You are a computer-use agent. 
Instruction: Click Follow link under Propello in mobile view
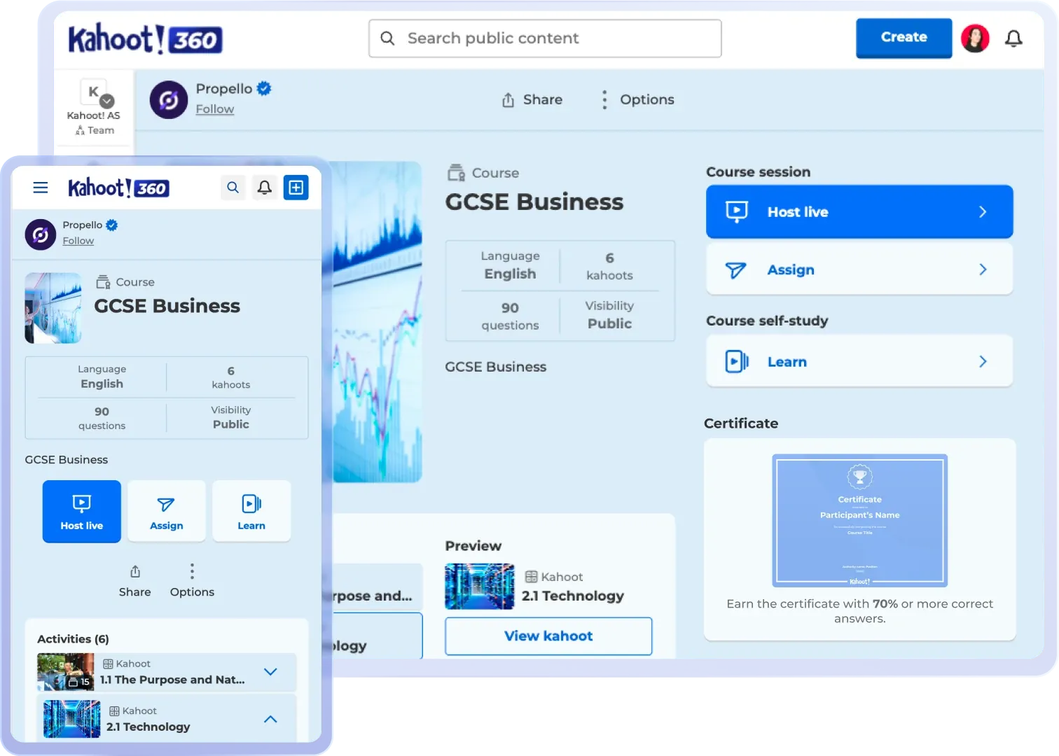78,241
